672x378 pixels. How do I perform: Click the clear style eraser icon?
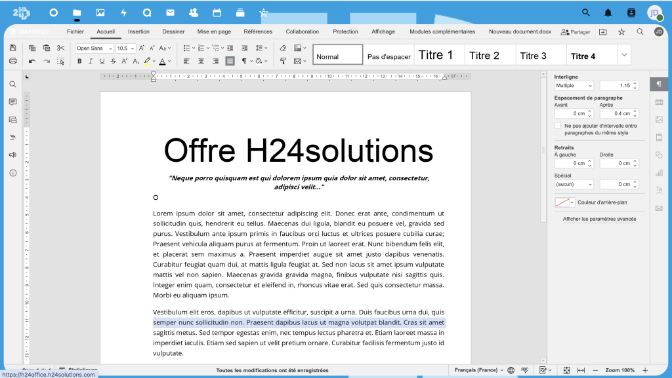(283, 48)
